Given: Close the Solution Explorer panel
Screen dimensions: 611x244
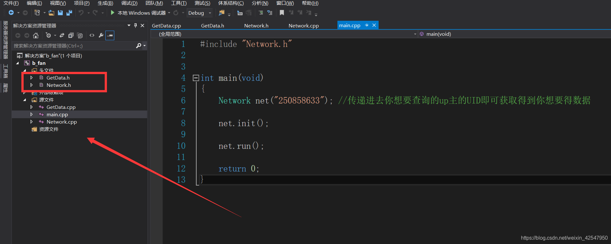Looking at the screenshot, I should [142, 26].
